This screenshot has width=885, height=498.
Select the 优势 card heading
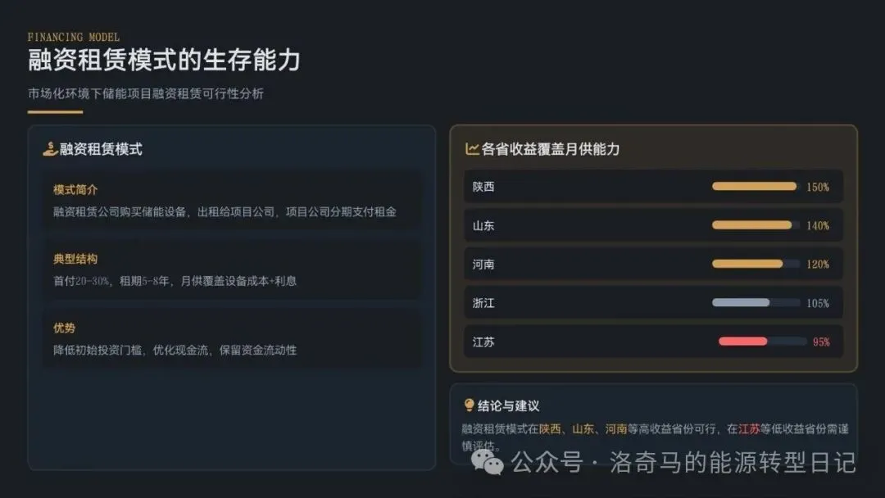65,328
